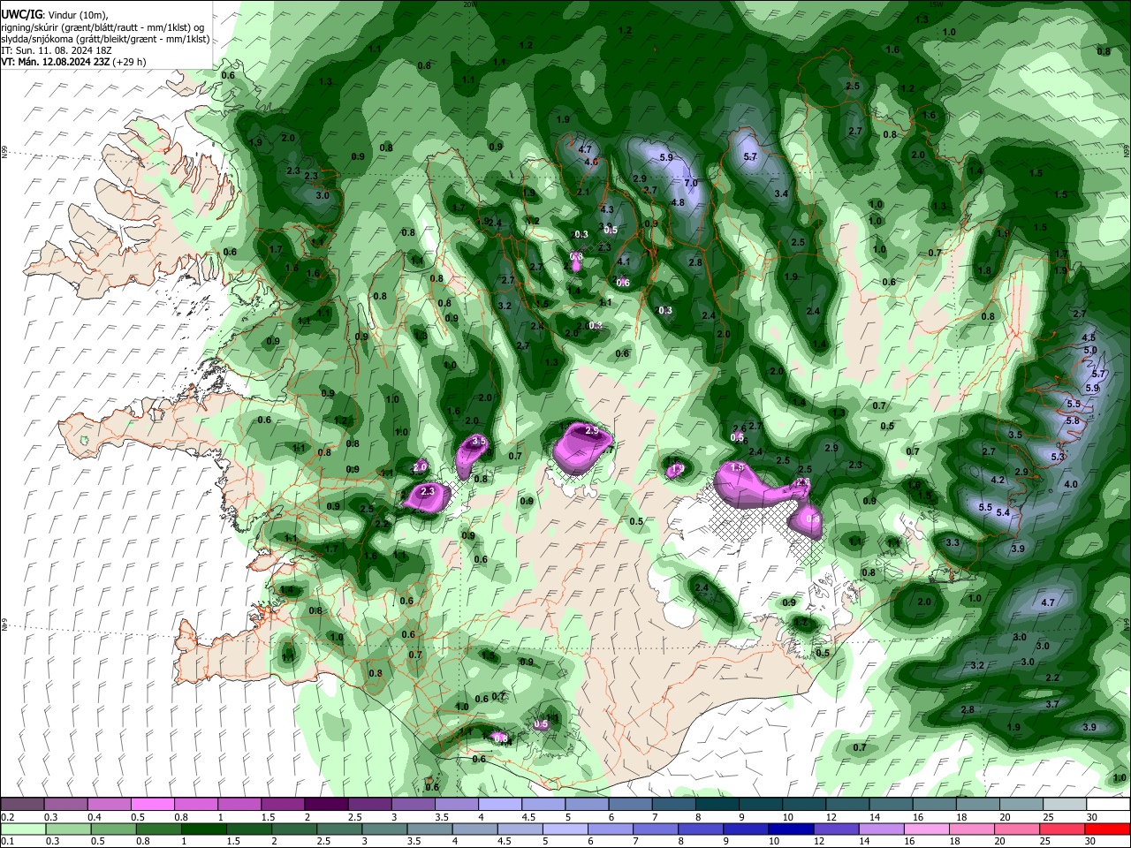Select the 4.2 value in the eastern highlands
Viewport: 1131px width, 848px height.
tap(998, 480)
